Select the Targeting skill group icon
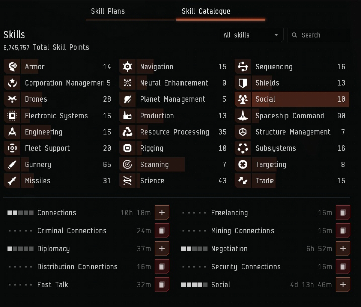361x307 pixels. pos(243,165)
